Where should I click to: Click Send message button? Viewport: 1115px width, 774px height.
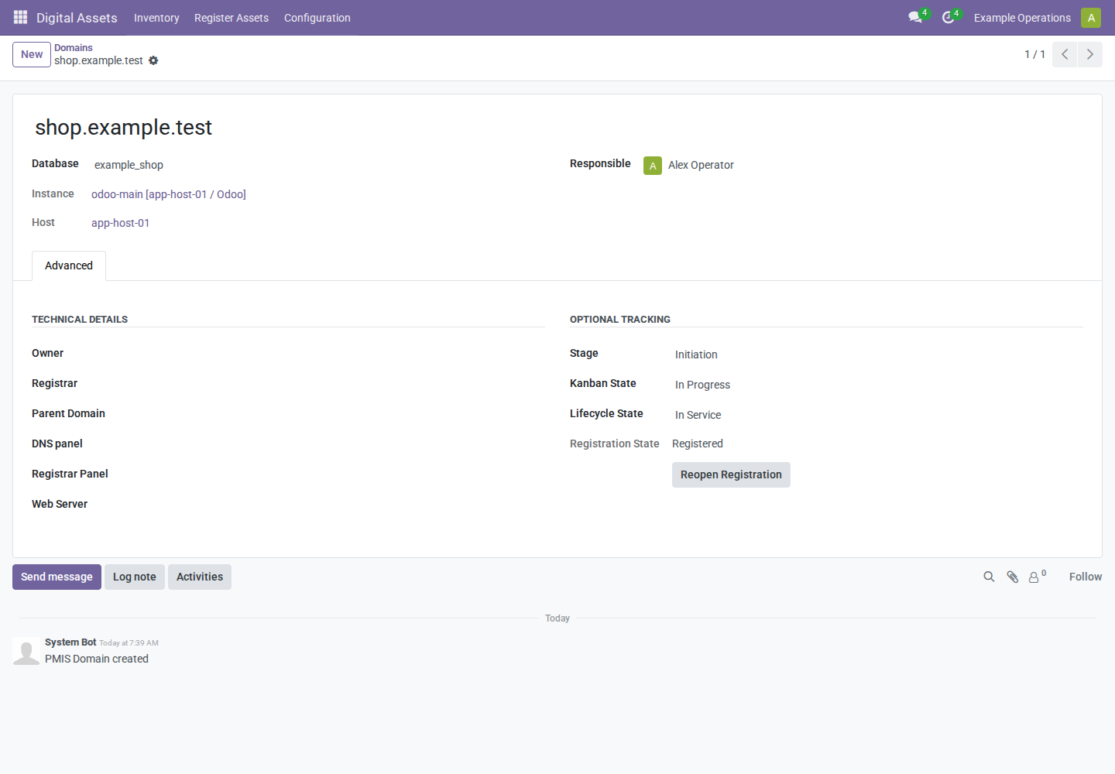point(57,577)
